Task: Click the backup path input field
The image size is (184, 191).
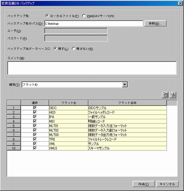Action: point(94,24)
